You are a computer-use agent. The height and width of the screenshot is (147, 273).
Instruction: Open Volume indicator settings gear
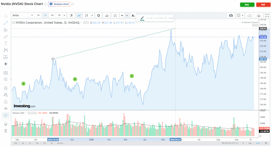pos(32,113)
